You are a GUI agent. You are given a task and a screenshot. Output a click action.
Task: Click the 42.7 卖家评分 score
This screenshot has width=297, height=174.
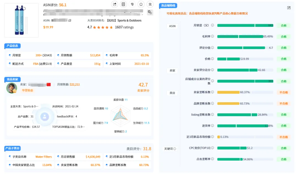143,85
